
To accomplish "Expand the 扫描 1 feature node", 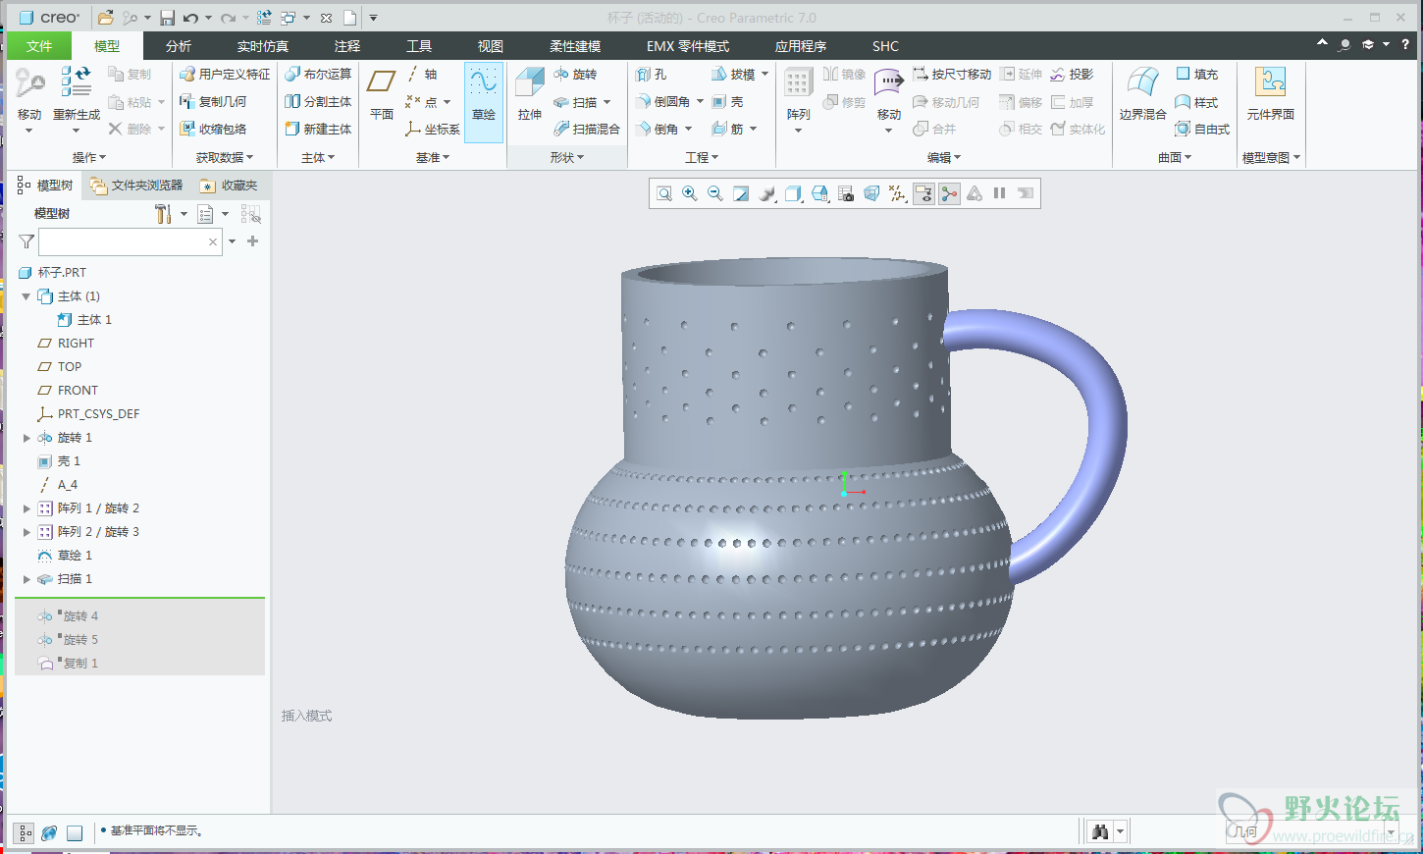I will pos(26,579).
